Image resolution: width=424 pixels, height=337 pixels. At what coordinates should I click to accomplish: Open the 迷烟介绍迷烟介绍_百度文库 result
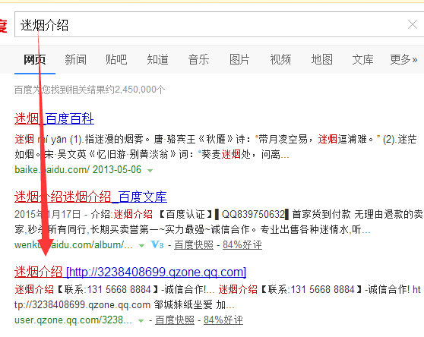(x=90, y=197)
